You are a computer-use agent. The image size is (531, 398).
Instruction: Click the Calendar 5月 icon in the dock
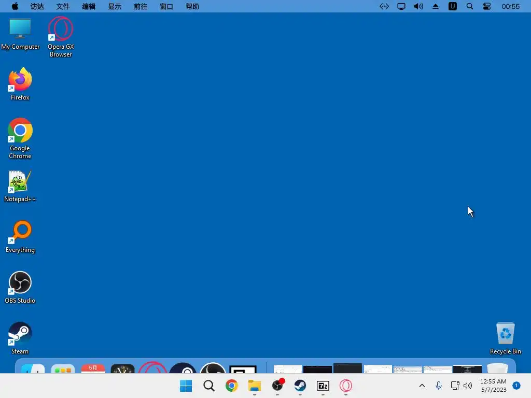93,368
